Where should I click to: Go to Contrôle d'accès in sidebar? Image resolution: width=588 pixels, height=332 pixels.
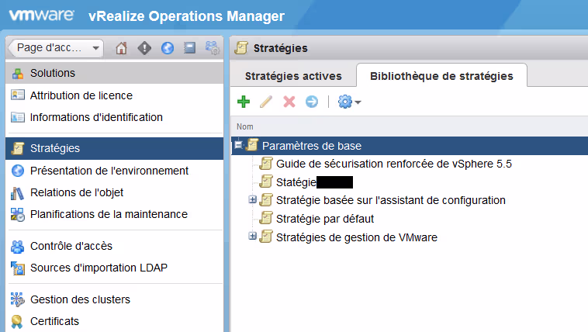[71, 247]
